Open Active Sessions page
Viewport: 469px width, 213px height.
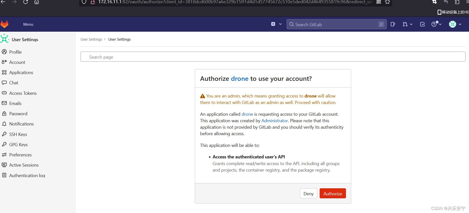point(24,165)
